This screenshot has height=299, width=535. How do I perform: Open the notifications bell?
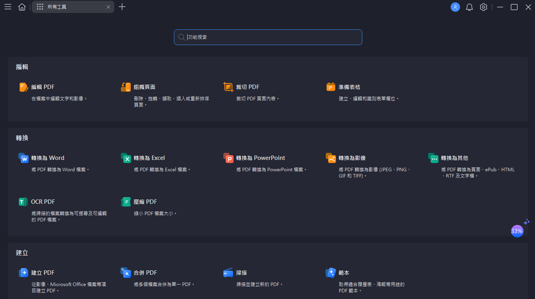(x=469, y=7)
